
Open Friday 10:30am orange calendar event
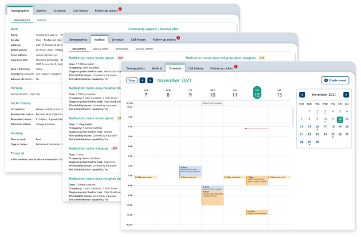pyautogui.click(x=257, y=212)
